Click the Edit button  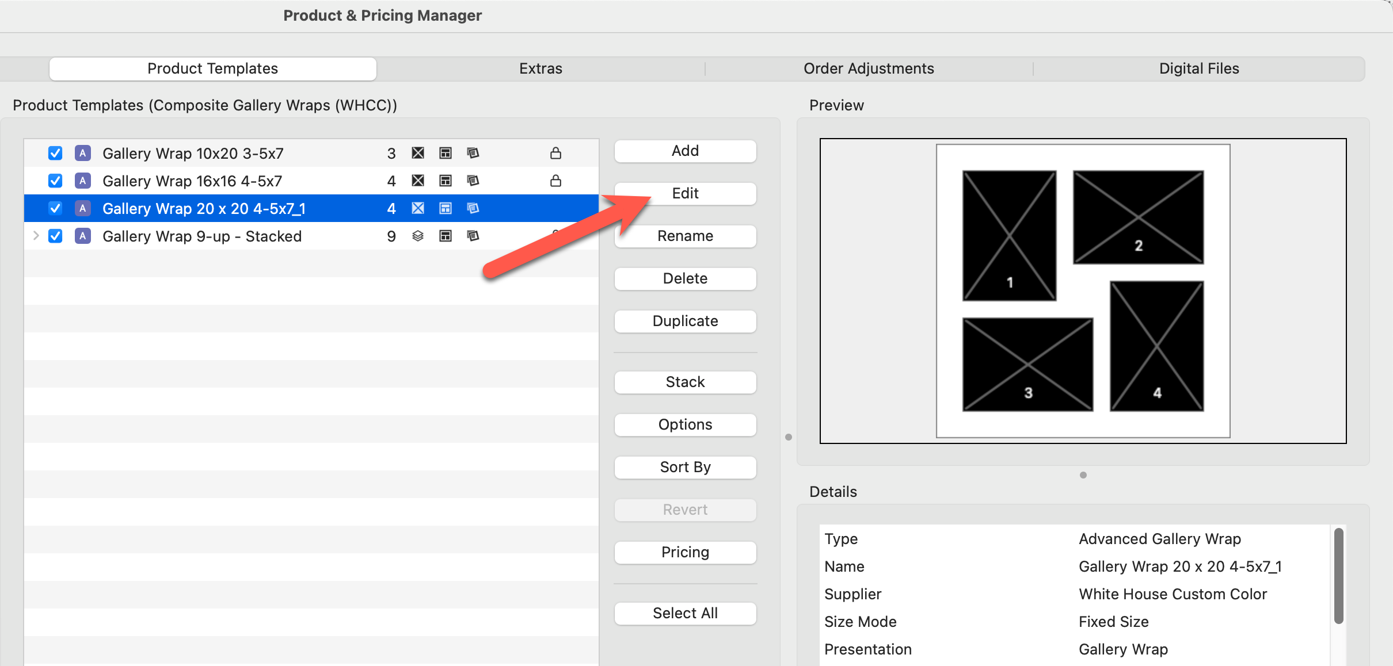[685, 193]
